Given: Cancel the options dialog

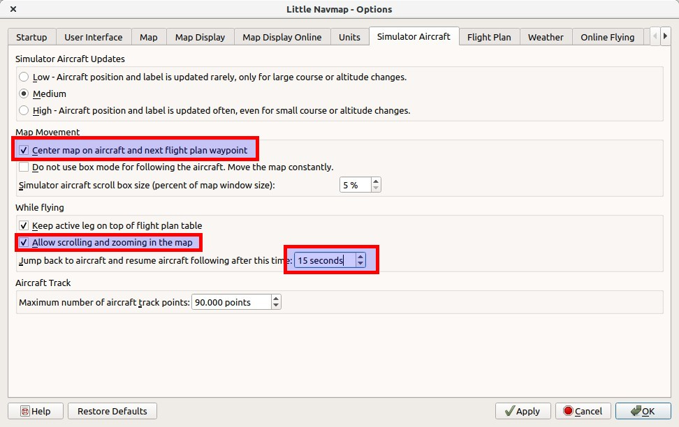Looking at the screenshot, I should 583,411.
